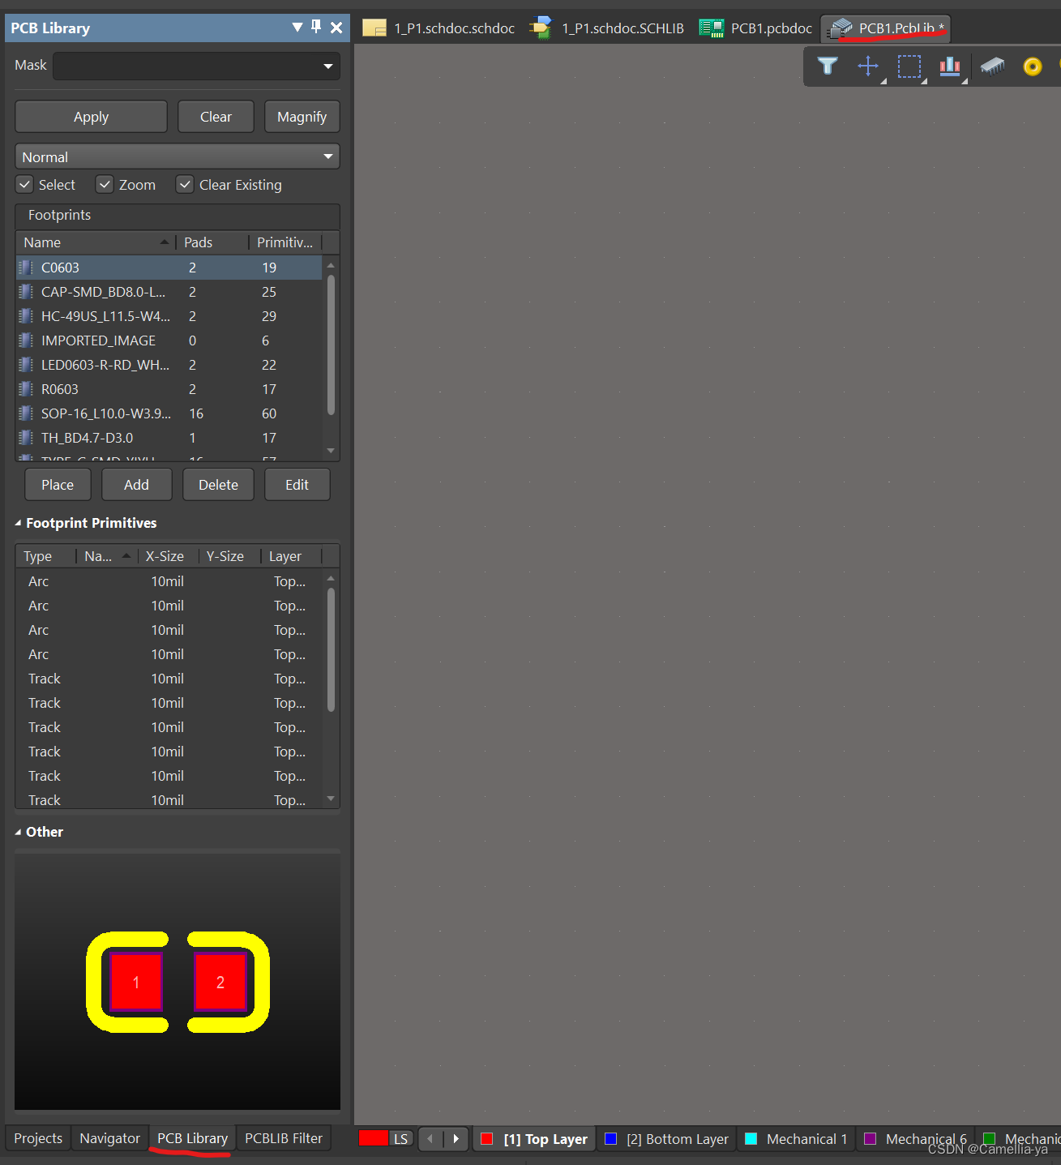Click the footprint icon beside SOP-16_L10.0-W3.9

pyautogui.click(x=26, y=413)
